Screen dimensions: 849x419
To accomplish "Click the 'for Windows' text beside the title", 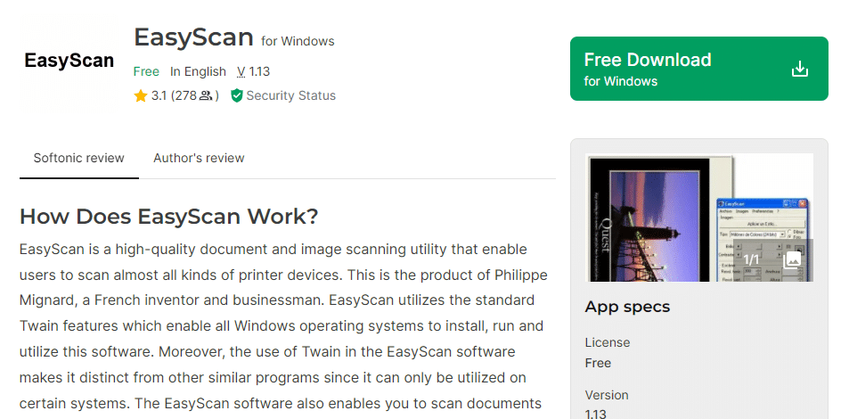I will pos(298,41).
